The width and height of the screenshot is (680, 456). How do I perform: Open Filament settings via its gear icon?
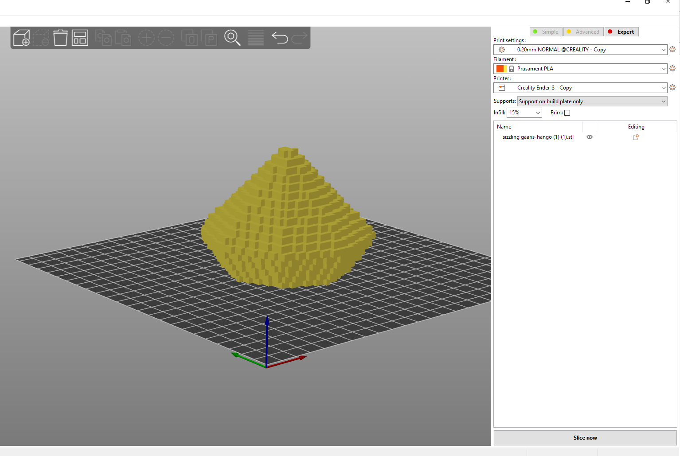point(672,68)
